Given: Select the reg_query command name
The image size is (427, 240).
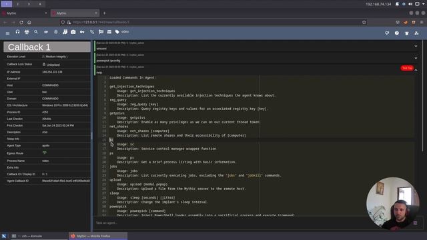Looking at the screenshot, I should click(x=118, y=100).
